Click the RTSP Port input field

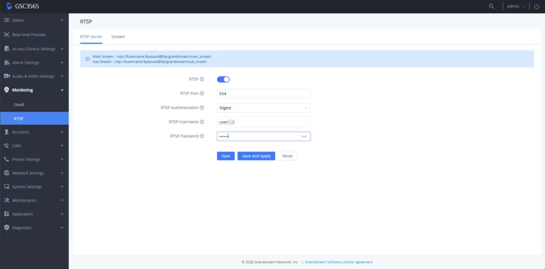pos(263,94)
